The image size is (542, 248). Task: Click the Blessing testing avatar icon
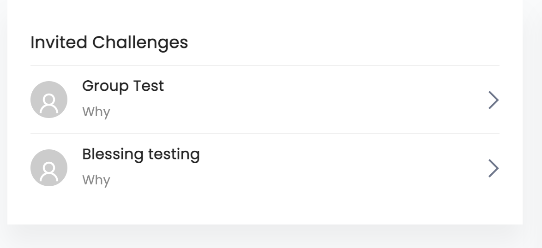click(49, 168)
